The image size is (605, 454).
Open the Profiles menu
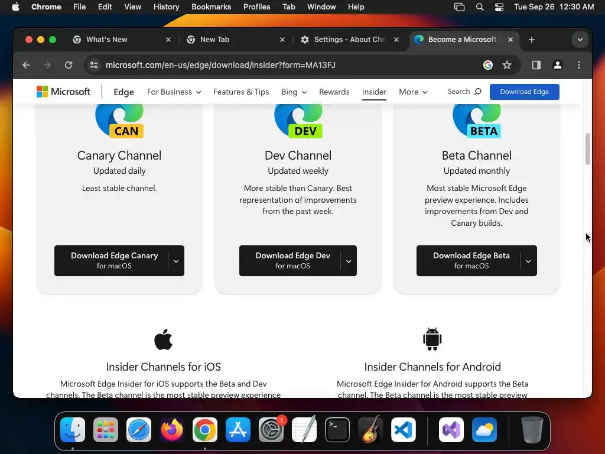pyautogui.click(x=256, y=7)
